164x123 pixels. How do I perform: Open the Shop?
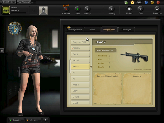pyautogui.click(x=77, y=9)
